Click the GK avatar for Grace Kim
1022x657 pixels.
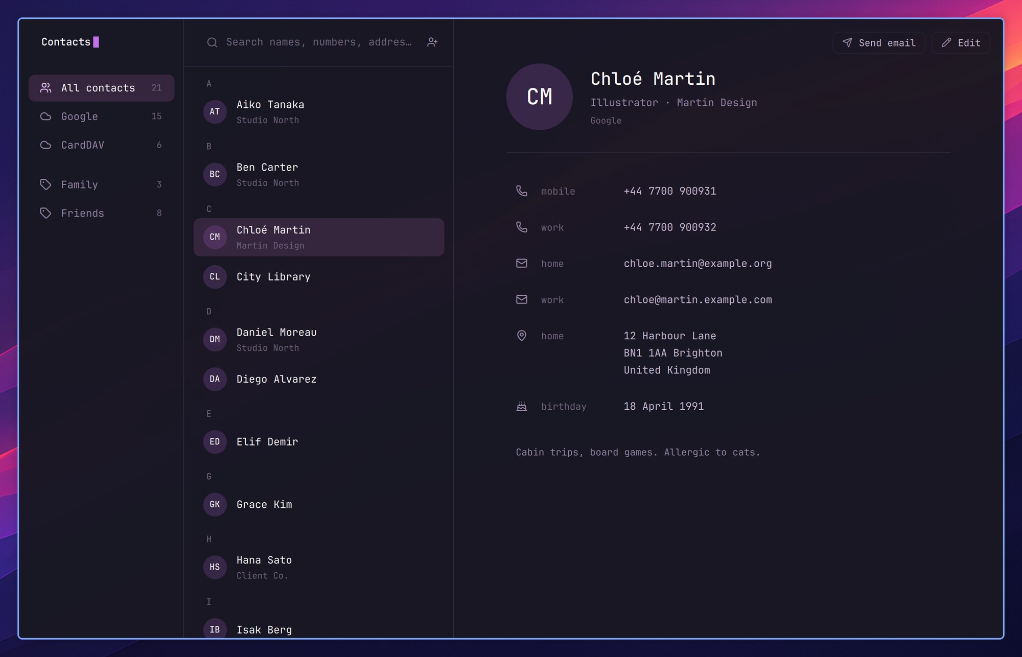click(215, 505)
